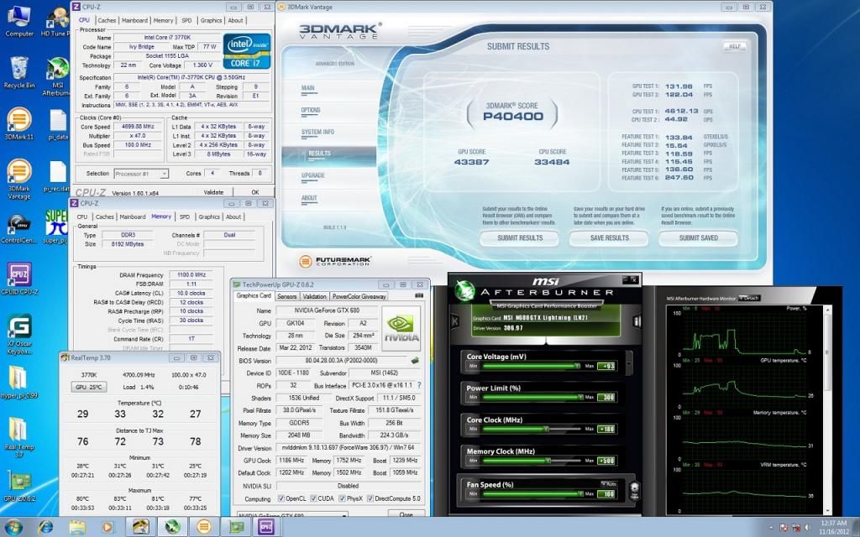The image size is (860, 537).
Task: Toggle the CUDA checkbox in GPU-Z
Action: (x=314, y=498)
